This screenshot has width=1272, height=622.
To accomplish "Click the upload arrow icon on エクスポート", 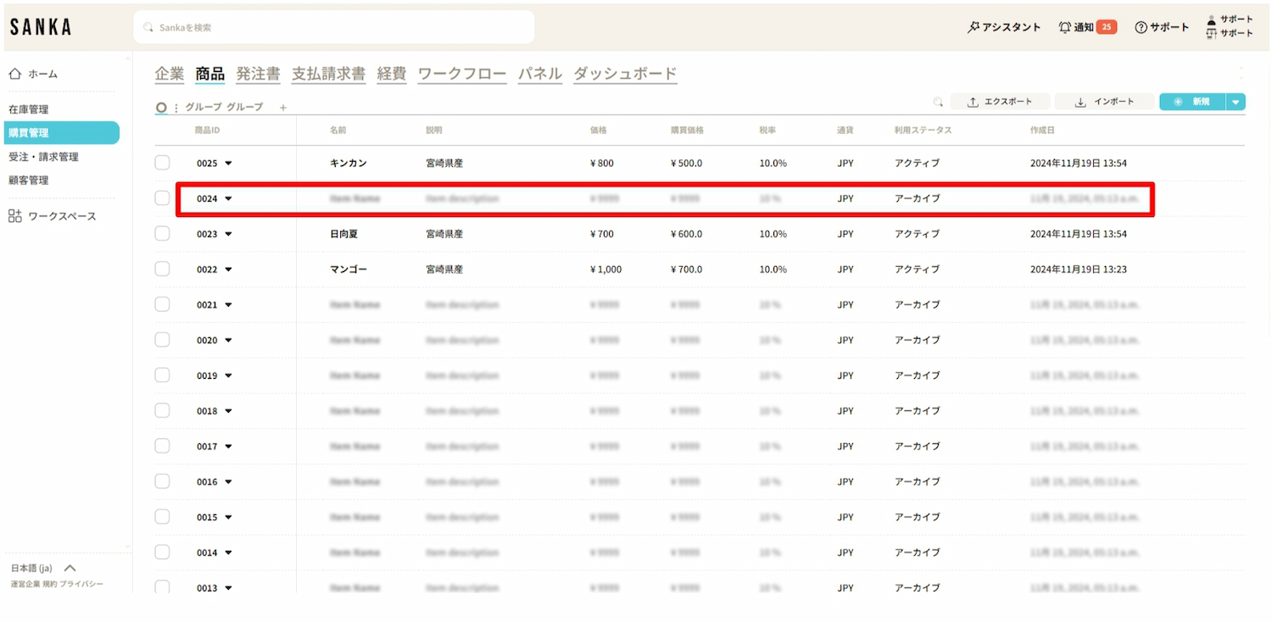I will pos(974,102).
